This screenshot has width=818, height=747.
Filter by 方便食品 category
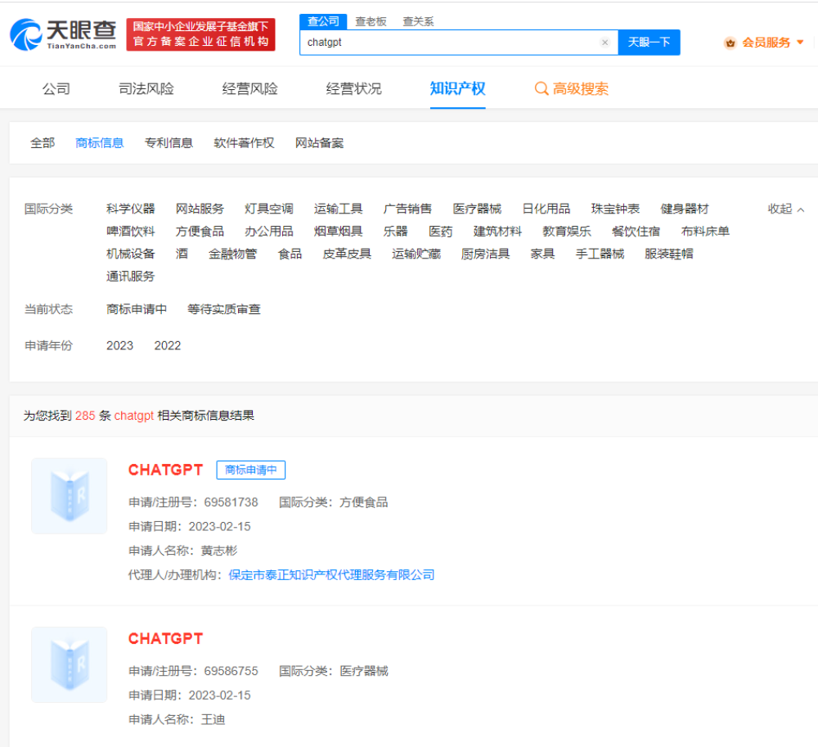(200, 231)
